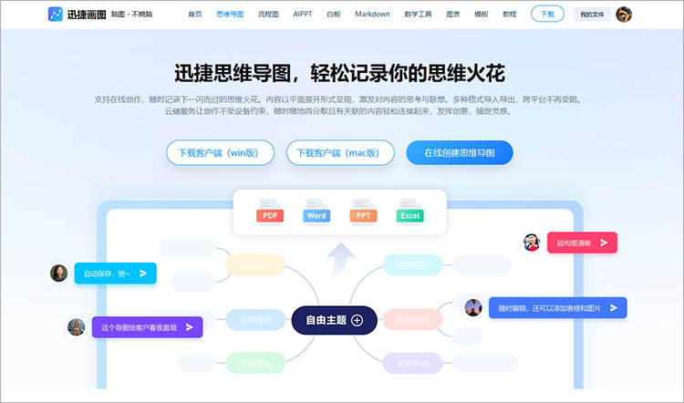Click the arrow in 结构很清晰 bubble

604,243
